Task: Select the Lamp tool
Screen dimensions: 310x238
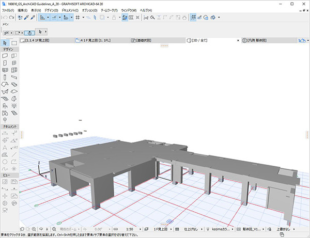Action: coord(14,106)
